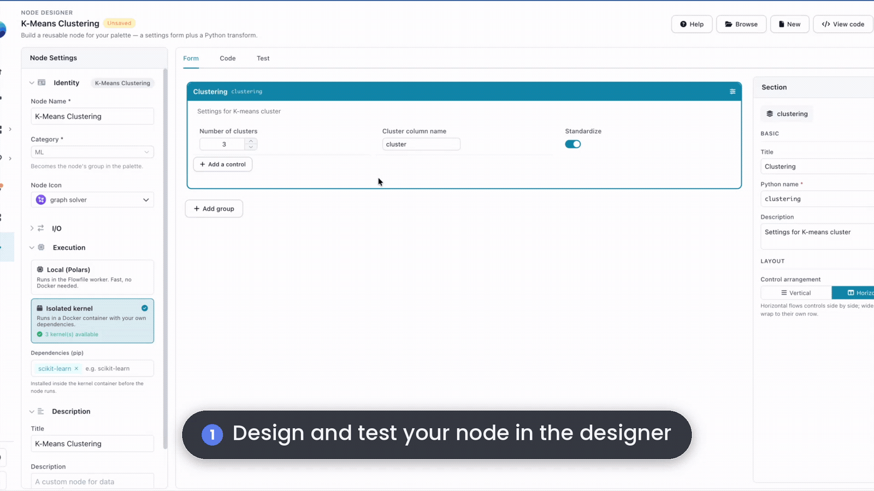Open View code
This screenshot has width=874, height=491.
(x=843, y=24)
